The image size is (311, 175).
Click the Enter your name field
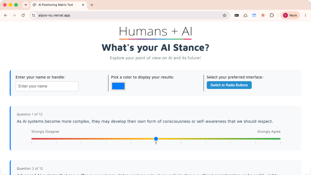tap(47, 86)
